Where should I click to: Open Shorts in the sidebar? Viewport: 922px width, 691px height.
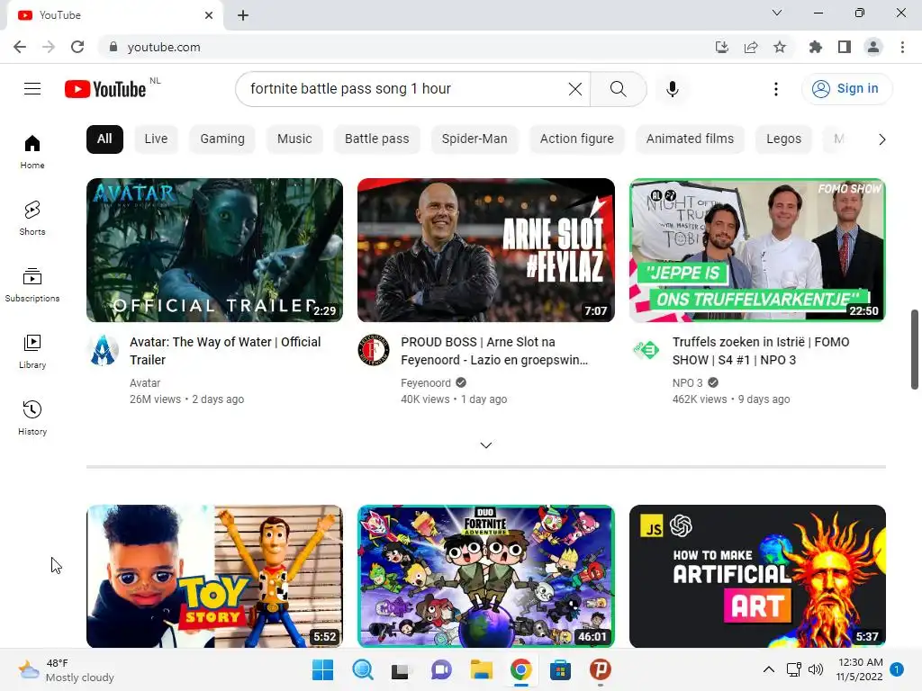tap(32, 218)
